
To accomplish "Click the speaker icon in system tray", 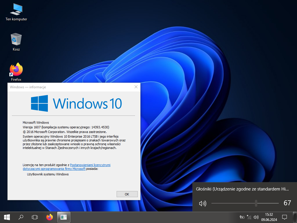I will click(256, 217).
